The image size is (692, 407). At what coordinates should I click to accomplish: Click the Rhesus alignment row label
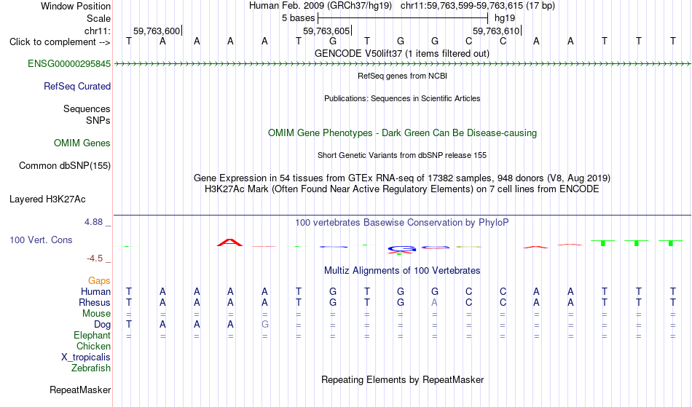click(x=95, y=303)
